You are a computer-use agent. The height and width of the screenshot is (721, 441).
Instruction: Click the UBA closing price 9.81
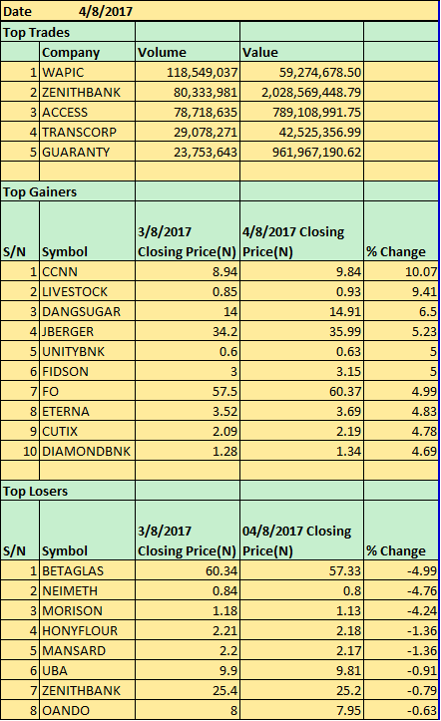tap(301, 670)
